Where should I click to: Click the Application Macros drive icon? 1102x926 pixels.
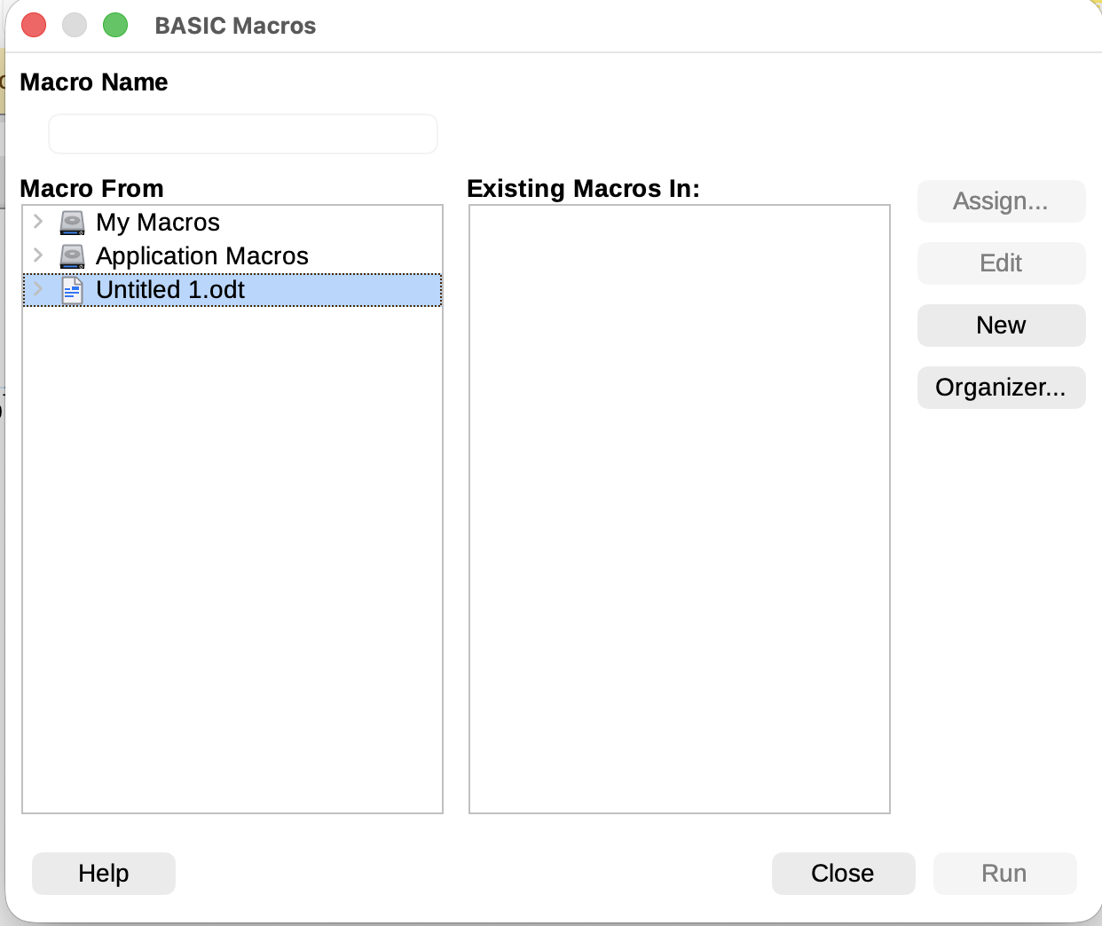coord(72,256)
